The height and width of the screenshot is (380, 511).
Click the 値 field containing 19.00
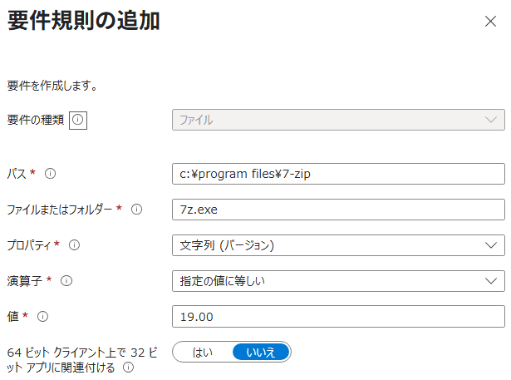coord(338,317)
